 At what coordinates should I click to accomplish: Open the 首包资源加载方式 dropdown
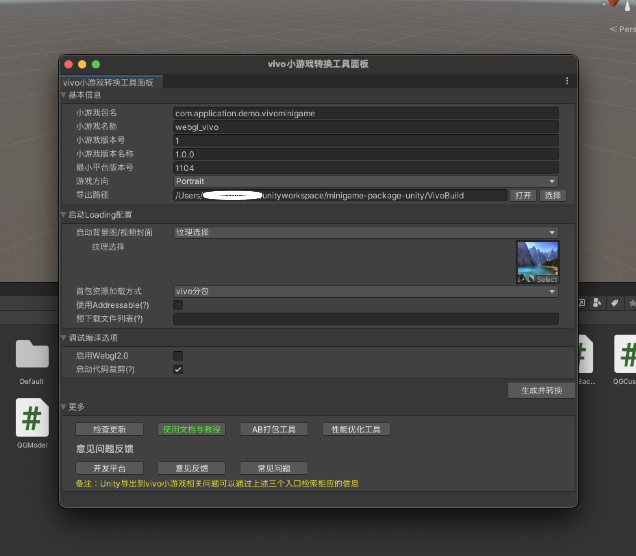coord(366,292)
